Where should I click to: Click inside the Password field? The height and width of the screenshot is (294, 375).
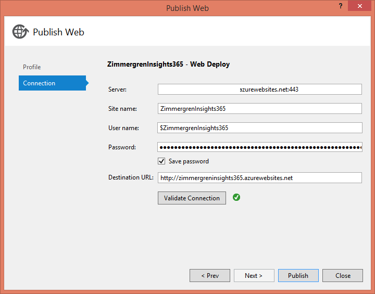259,147
